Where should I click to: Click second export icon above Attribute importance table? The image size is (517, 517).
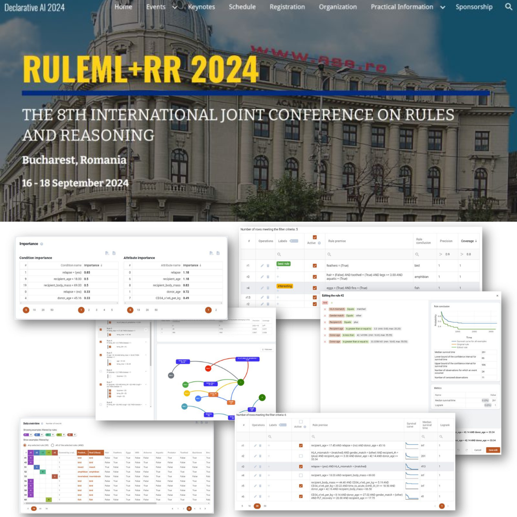pyautogui.click(x=218, y=253)
